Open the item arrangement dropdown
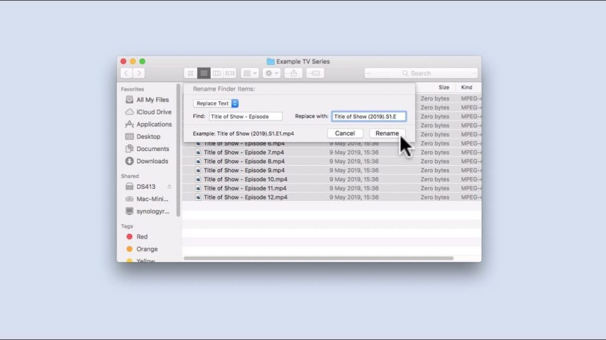 (x=250, y=73)
